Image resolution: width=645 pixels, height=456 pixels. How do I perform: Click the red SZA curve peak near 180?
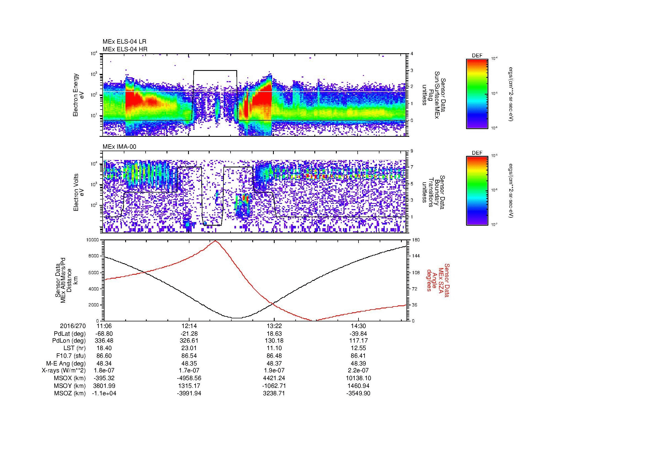215,241
